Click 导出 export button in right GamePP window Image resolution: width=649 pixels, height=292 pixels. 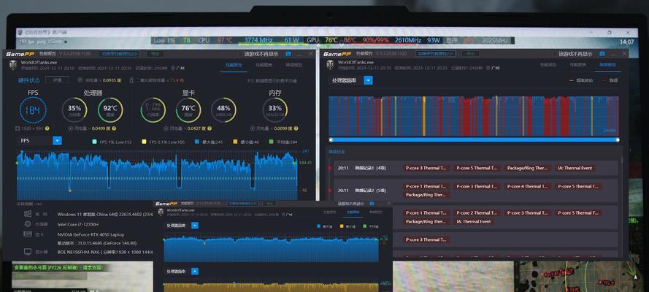pos(471,54)
